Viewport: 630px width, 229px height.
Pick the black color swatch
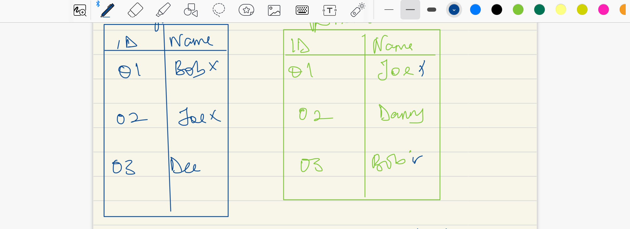tap(497, 10)
